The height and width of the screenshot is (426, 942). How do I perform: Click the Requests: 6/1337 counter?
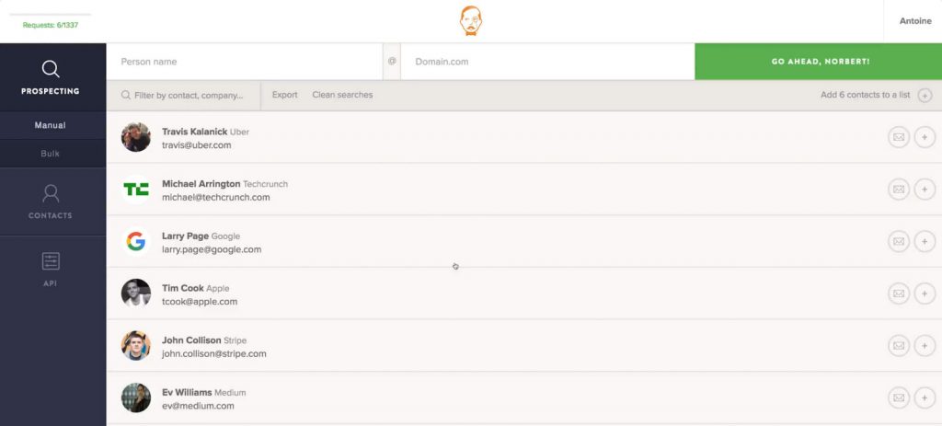click(x=51, y=25)
